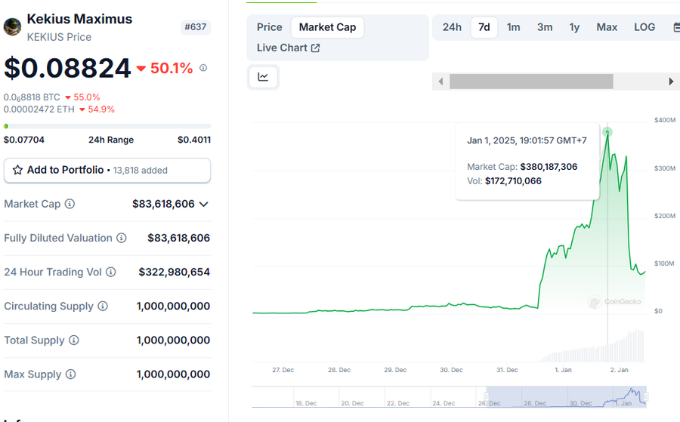Click the Market Cap info icon
This screenshot has height=422, width=680.
point(70,204)
